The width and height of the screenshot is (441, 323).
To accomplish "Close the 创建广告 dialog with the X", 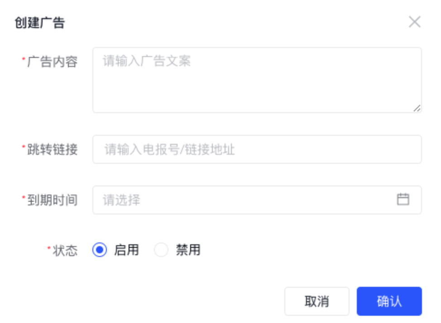I will point(414,22).
